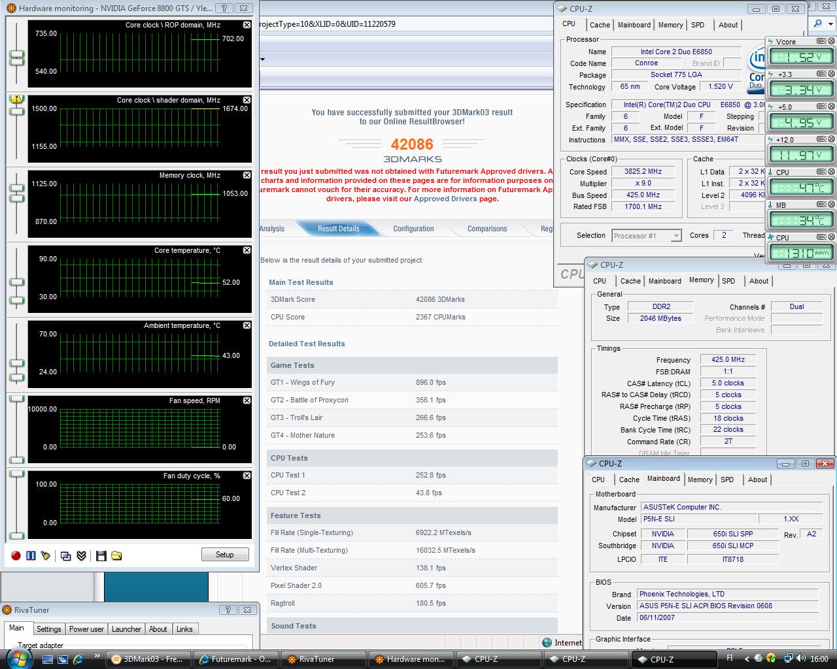Image resolution: width=837 pixels, height=669 pixels.
Task: Click warning icon beside shader domain graph
Action: coord(16,99)
